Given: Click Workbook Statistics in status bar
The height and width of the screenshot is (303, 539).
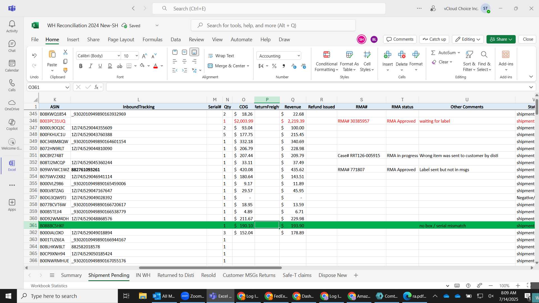Looking at the screenshot, I should 49,286.
